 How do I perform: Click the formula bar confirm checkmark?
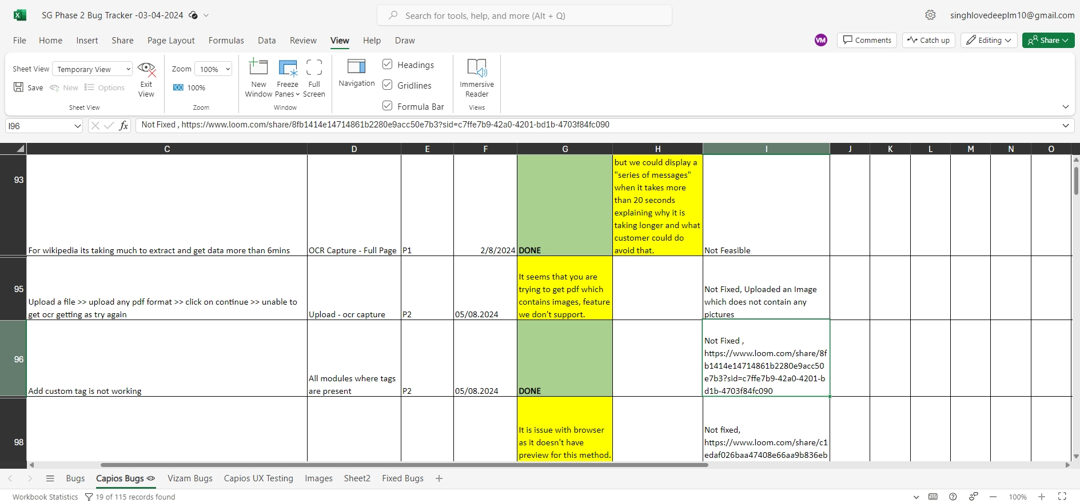(x=109, y=126)
